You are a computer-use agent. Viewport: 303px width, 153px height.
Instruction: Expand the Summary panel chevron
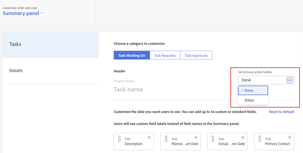[x=42, y=13]
